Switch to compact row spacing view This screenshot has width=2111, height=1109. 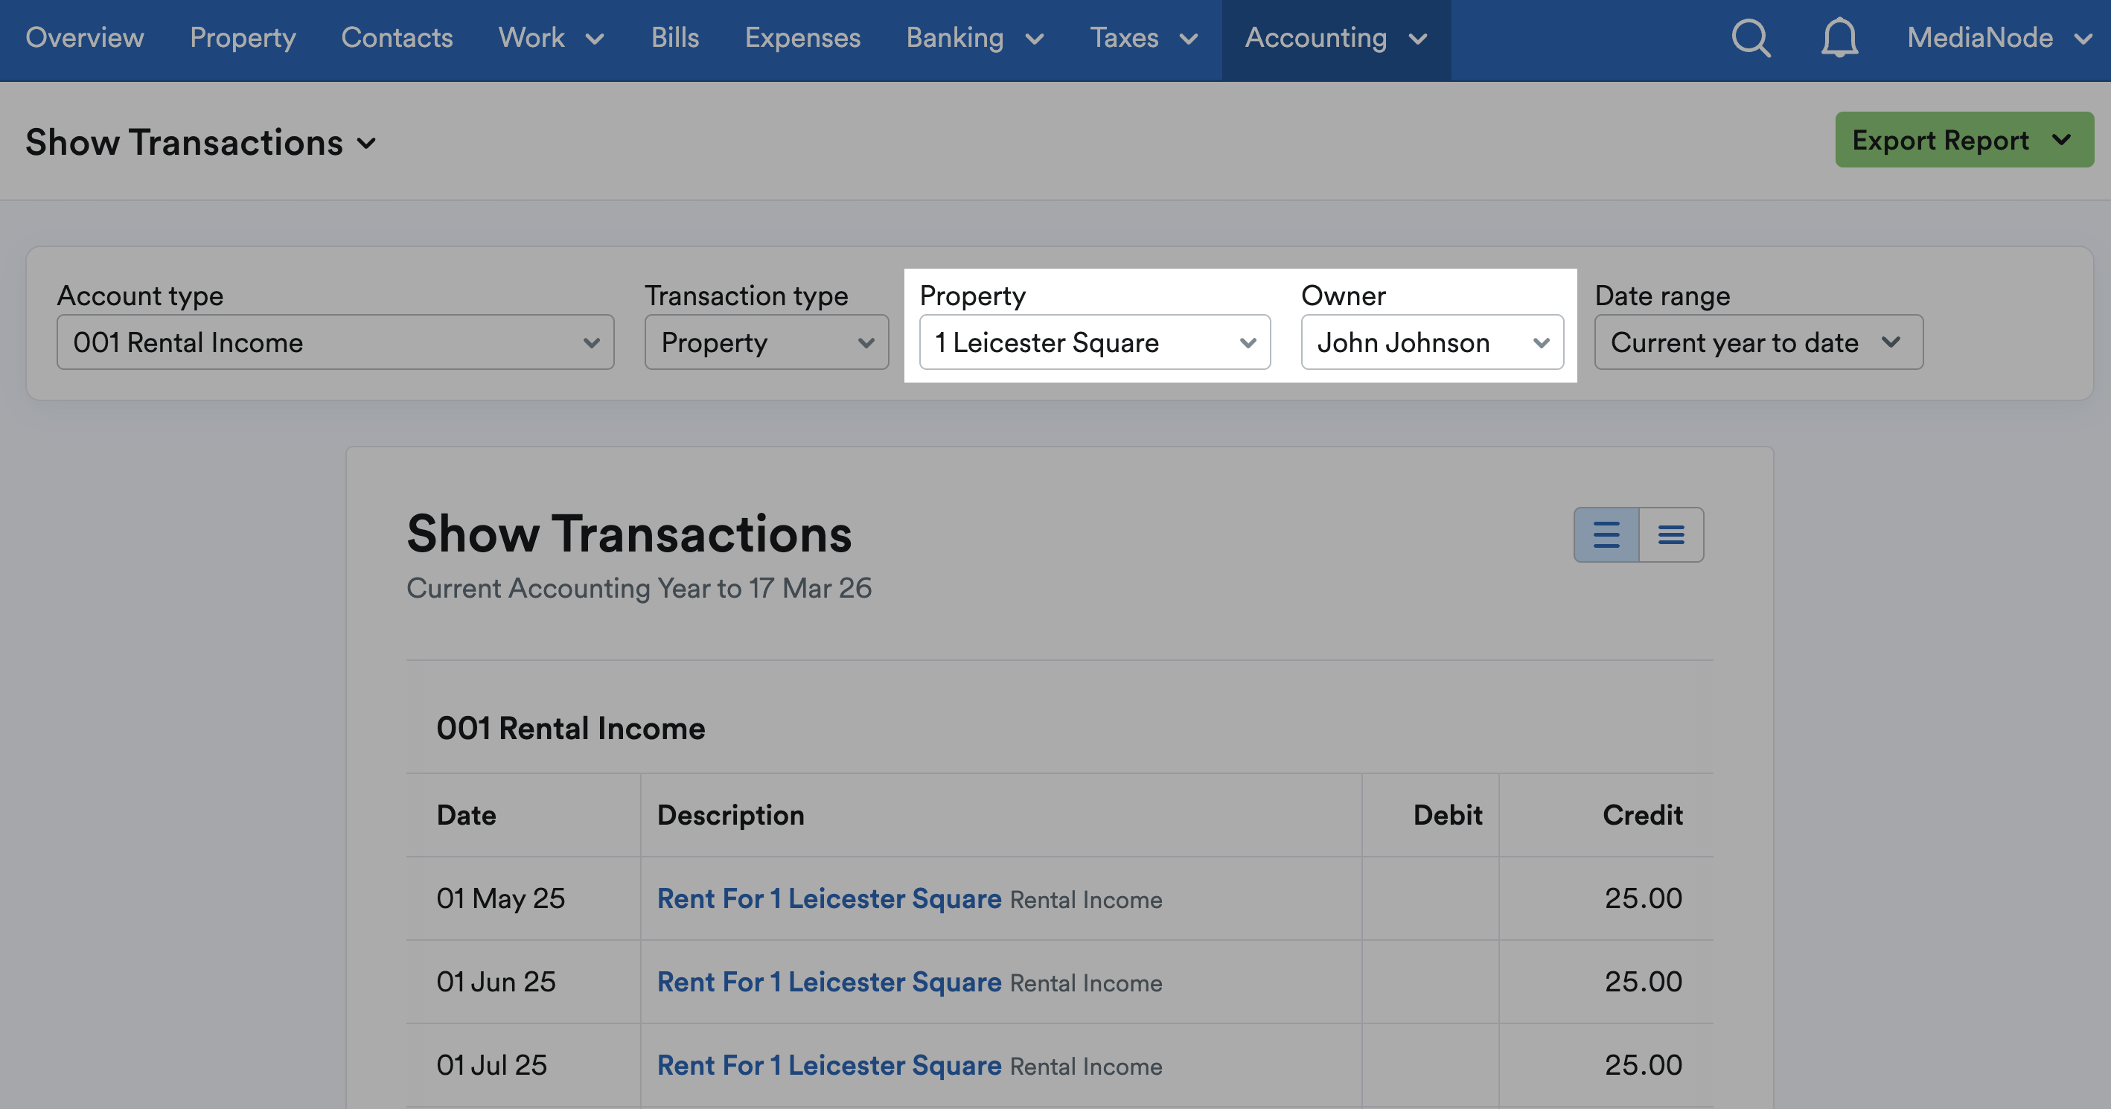(1672, 534)
